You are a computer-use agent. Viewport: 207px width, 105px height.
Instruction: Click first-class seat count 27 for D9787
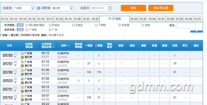(89, 64)
